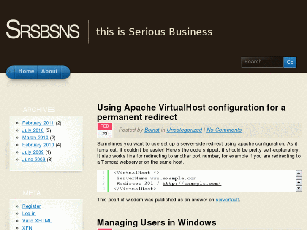Open the February 2011 archive
The width and height of the screenshot is (307, 230).
pos(38,123)
